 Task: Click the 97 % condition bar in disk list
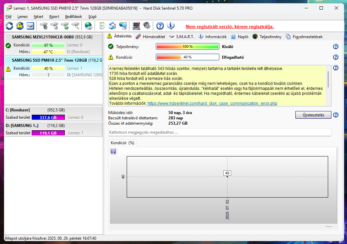click(48, 45)
